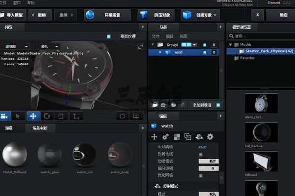Select the alarm_clock model thumbnail
Screen dimensions: 295x196
(x=262, y=104)
